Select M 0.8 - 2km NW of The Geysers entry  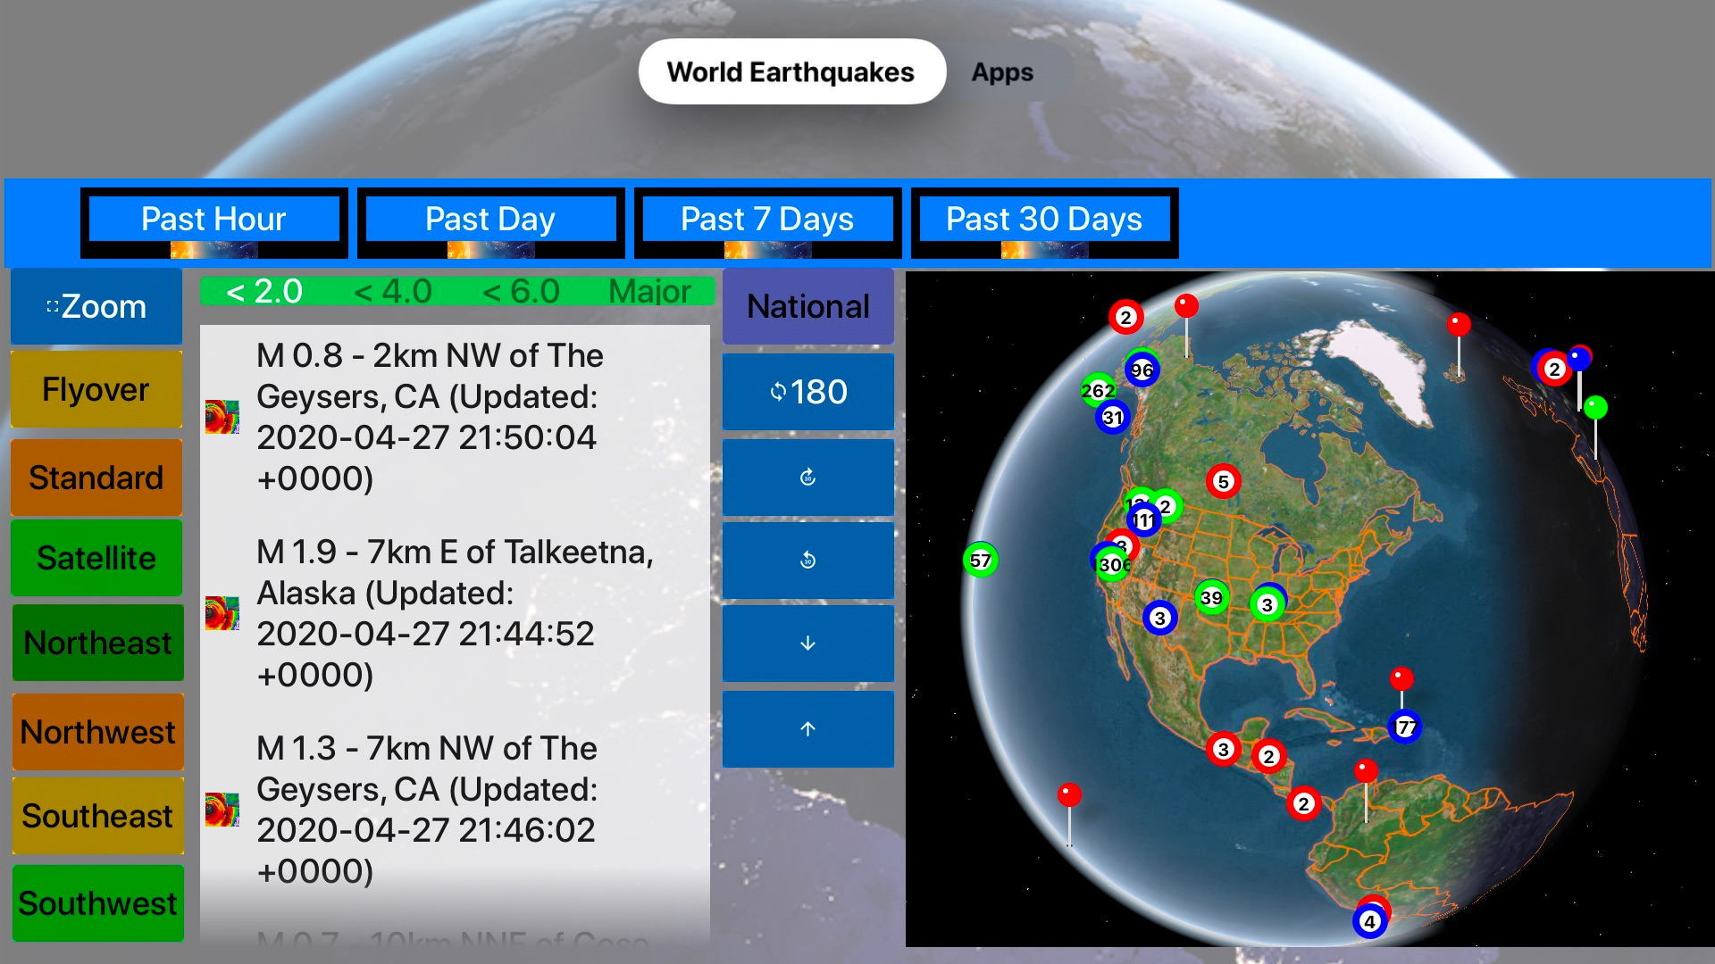click(x=456, y=417)
